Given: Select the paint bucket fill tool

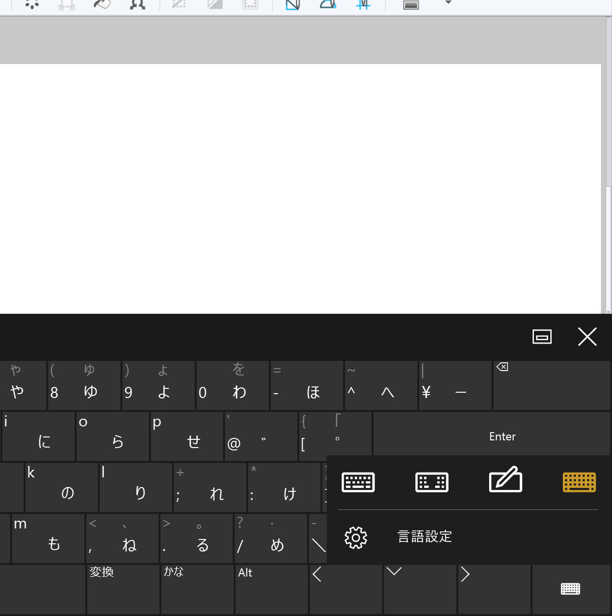Looking at the screenshot, I should pos(102,4).
